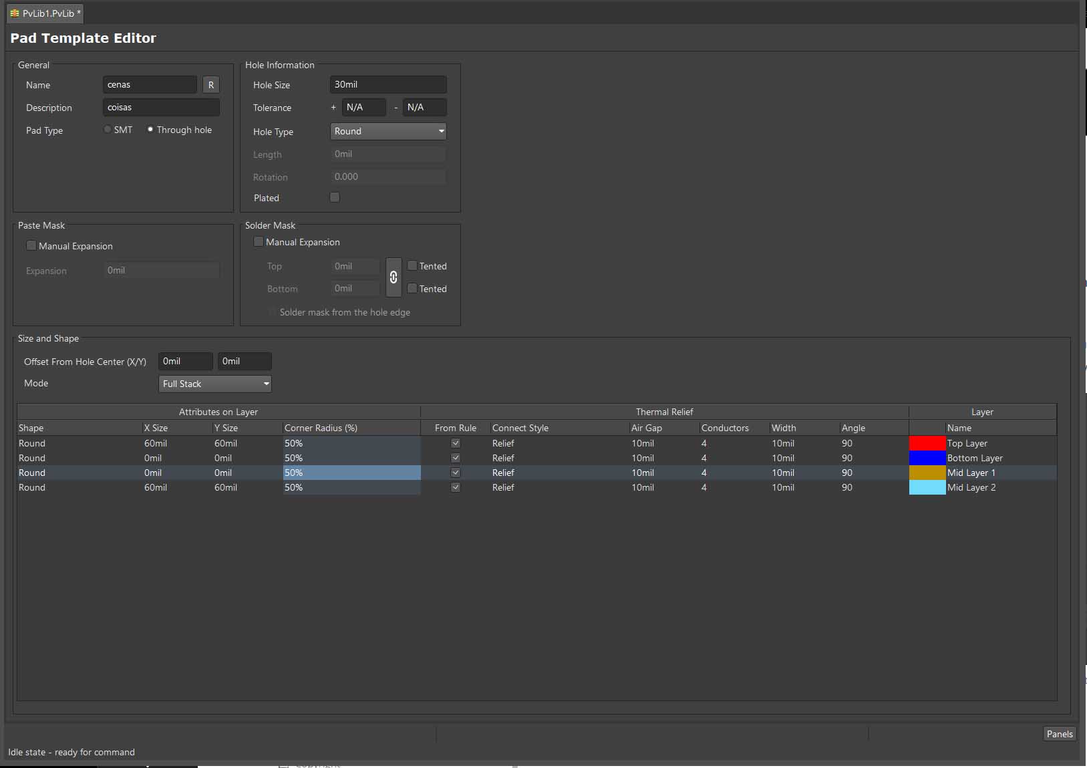Select the Through hole radio button
This screenshot has width=1087, height=768.
pos(150,130)
